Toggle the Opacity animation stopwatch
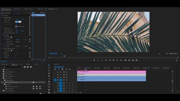The image size is (180, 101). click(5, 40)
